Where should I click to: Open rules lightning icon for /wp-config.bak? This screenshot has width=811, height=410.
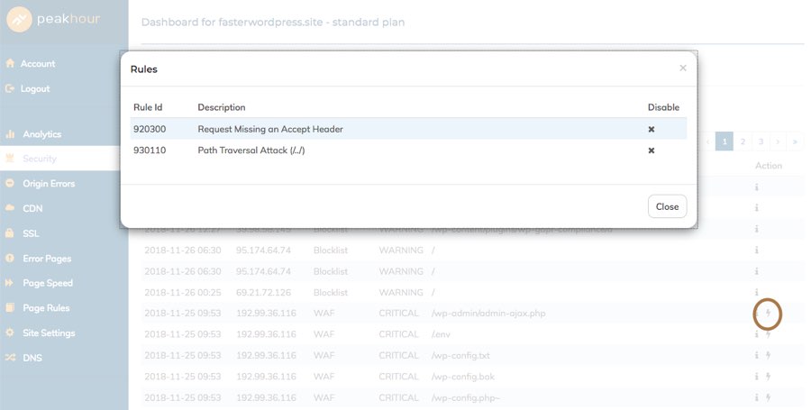768,377
